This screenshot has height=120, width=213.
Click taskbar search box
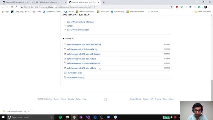(x=30, y=117)
